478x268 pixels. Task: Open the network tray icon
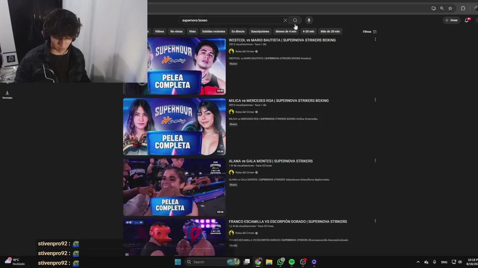click(x=454, y=262)
